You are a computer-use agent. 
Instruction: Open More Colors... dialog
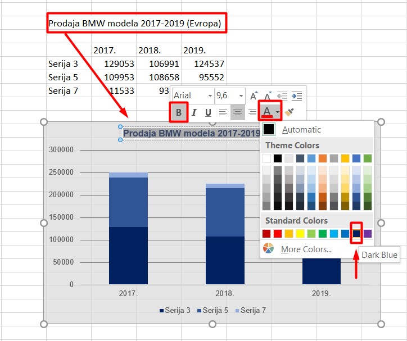(306, 249)
